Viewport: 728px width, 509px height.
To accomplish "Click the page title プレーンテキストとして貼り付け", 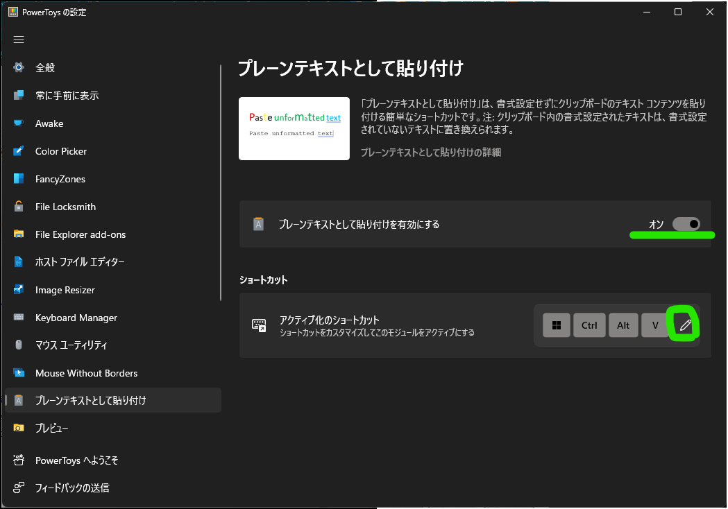I will (x=350, y=68).
